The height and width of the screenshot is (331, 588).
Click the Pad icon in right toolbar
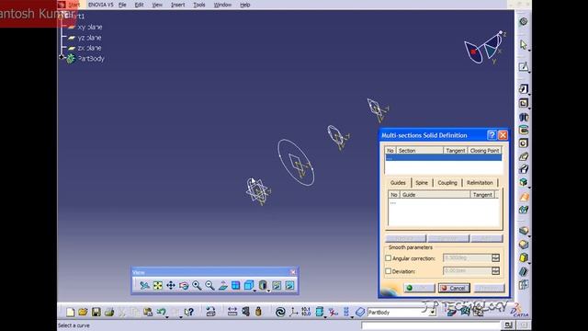pyautogui.click(x=524, y=89)
